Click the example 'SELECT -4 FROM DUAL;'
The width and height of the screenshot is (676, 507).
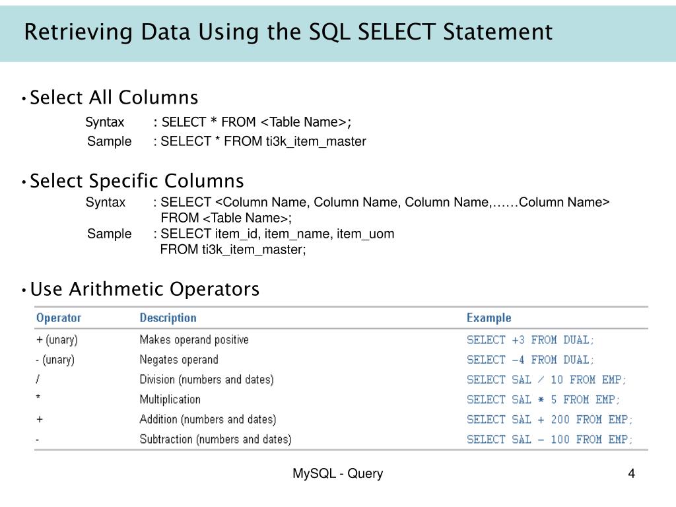click(530, 360)
